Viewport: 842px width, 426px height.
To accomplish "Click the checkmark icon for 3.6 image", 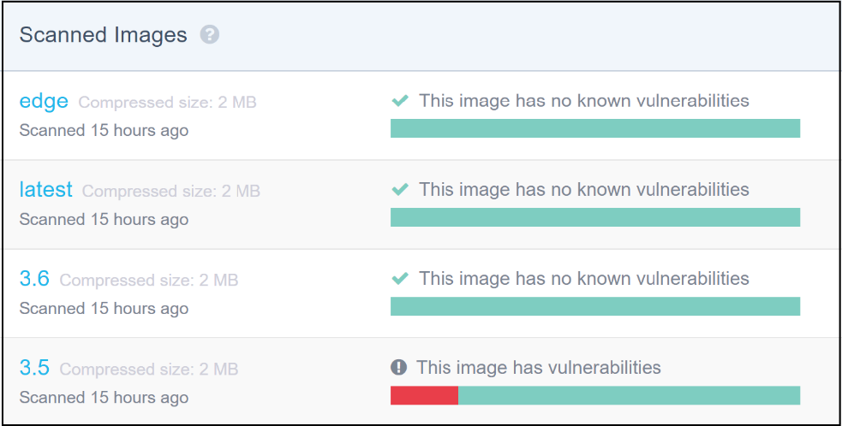I will pos(399,279).
